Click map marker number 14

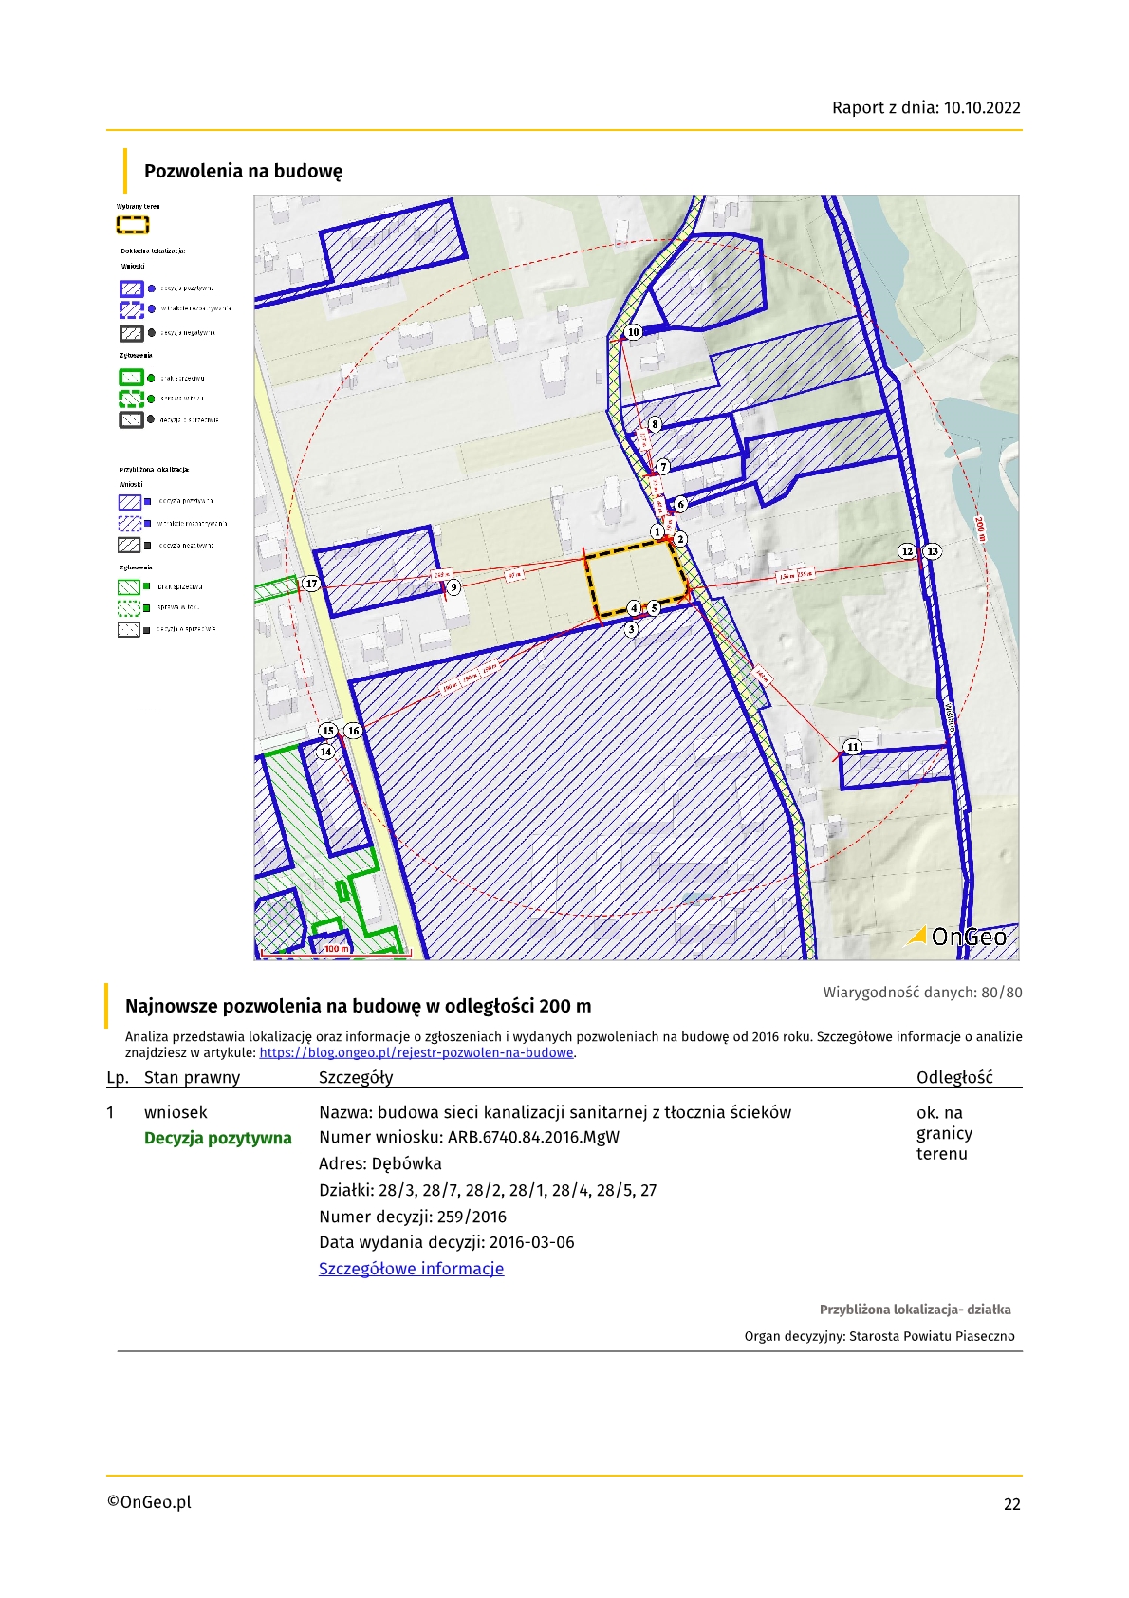coord(325,751)
